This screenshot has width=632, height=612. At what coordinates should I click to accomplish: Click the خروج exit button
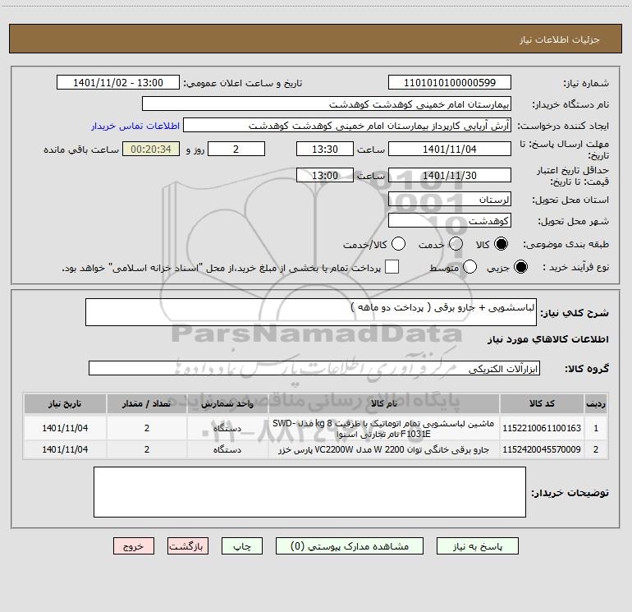click(x=134, y=546)
